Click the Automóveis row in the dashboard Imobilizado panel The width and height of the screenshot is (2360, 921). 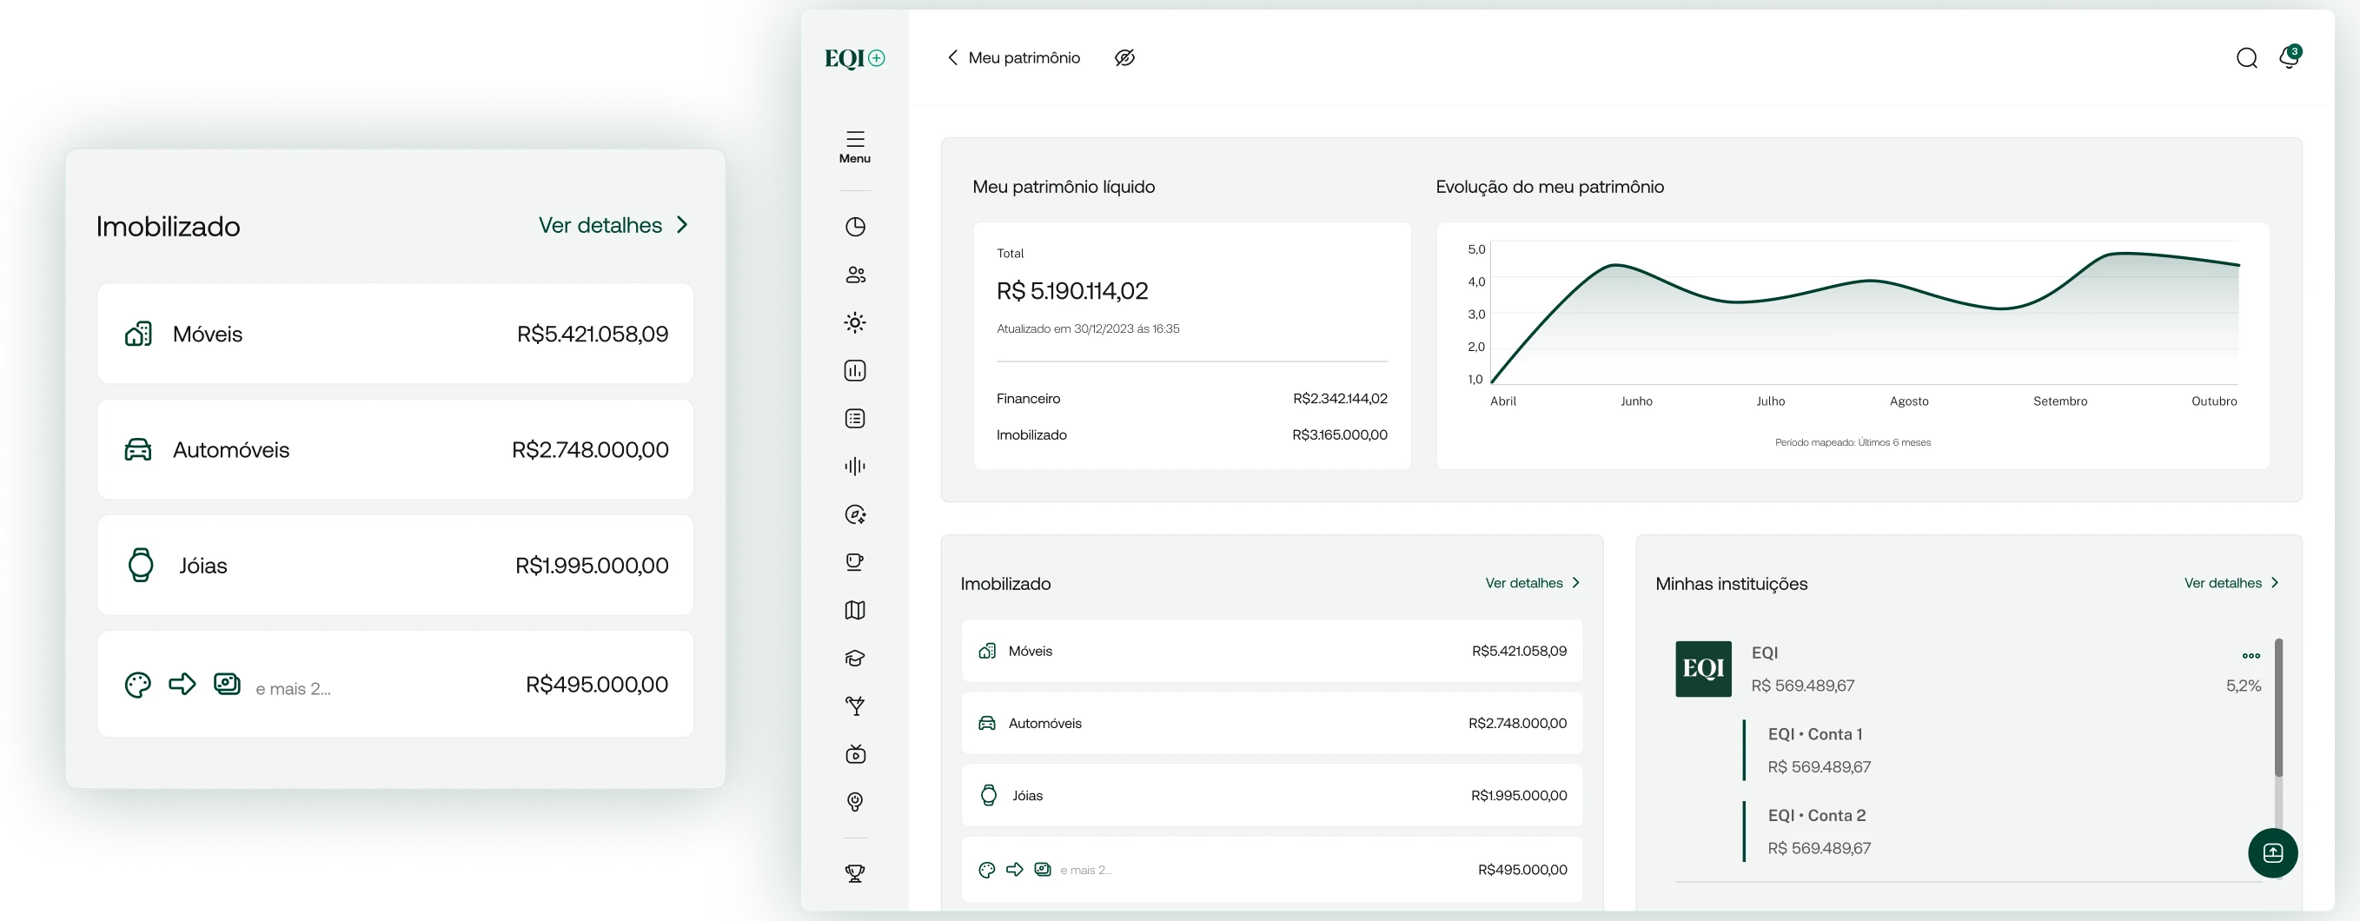[x=1271, y=723]
